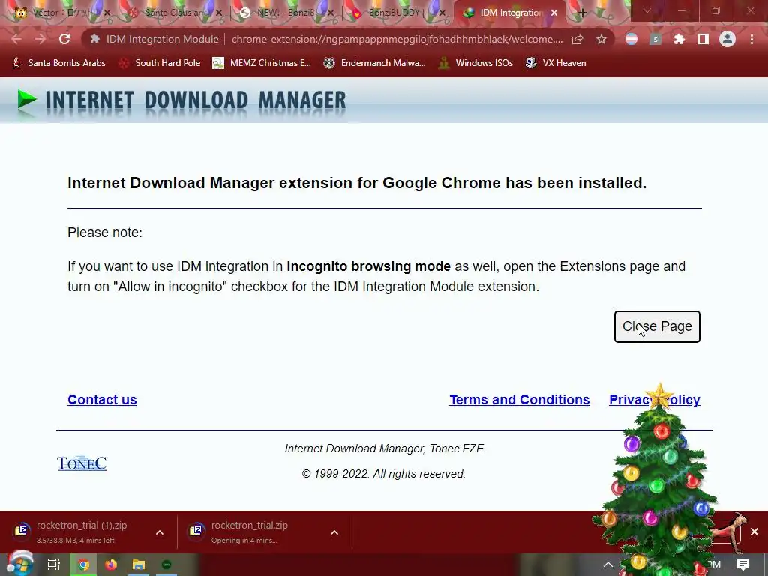Click the gray S extension icon
This screenshot has width=768, height=576.
pyautogui.click(x=655, y=39)
